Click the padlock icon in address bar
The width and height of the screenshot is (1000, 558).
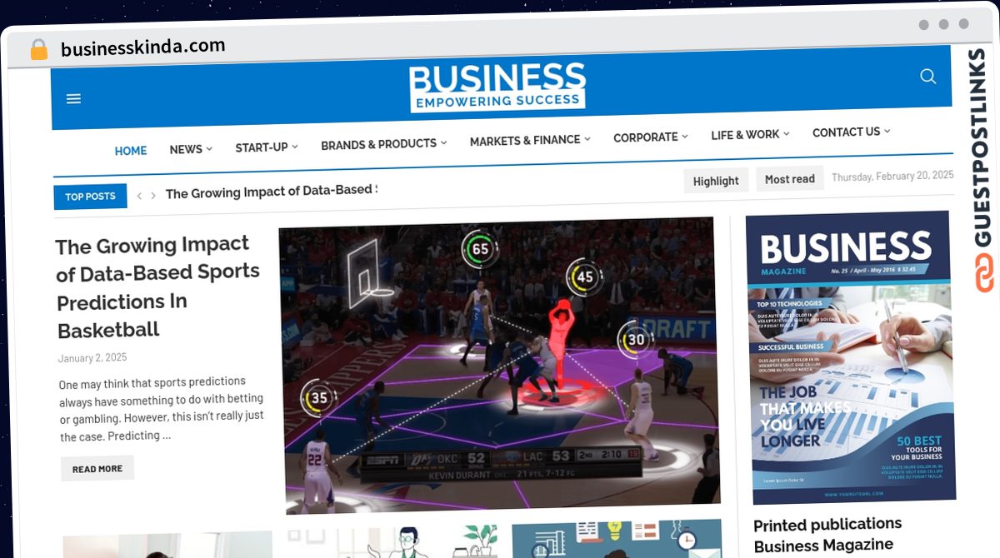[38, 50]
